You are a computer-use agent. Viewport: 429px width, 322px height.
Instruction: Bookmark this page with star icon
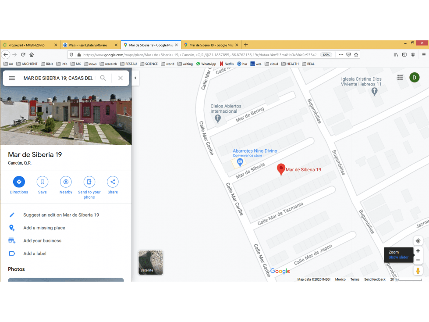pos(356,55)
